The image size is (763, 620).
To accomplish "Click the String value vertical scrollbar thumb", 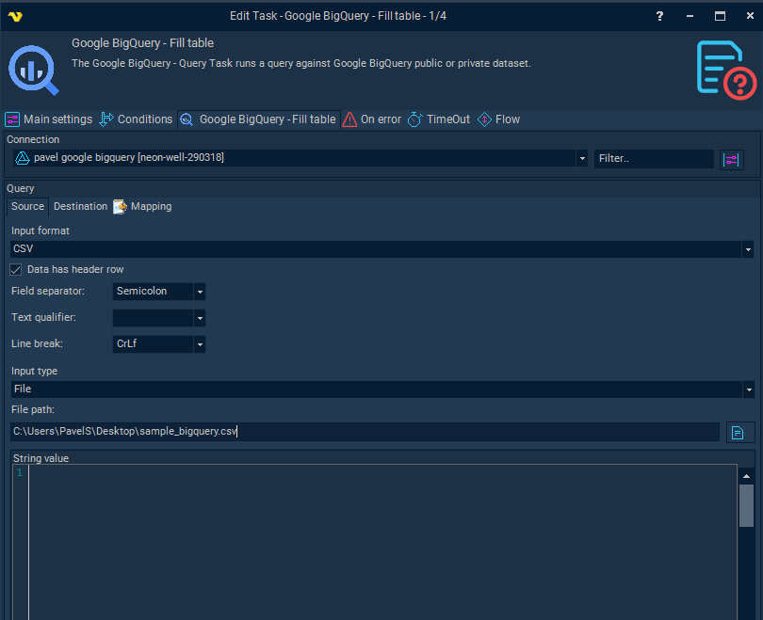I will coord(746,505).
